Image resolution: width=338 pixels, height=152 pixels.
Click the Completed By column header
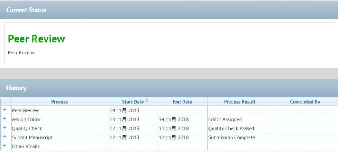pyautogui.click(x=305, y=102)
